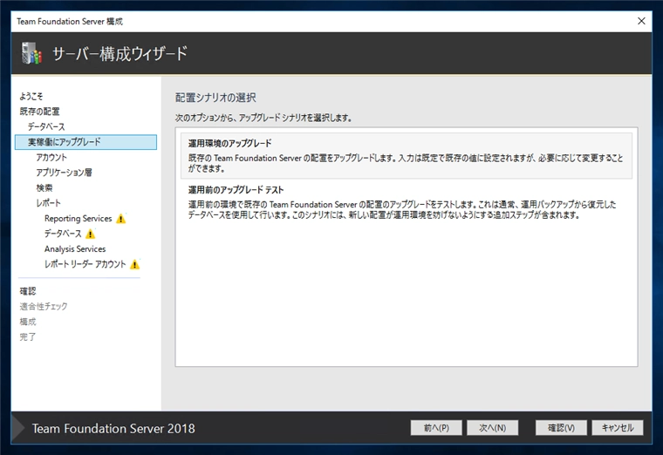Click the warning icon next to レポート リーダー アカウント

tap(134, 264)
